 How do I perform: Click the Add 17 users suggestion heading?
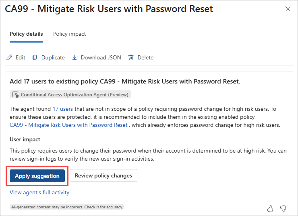point(125,82)
